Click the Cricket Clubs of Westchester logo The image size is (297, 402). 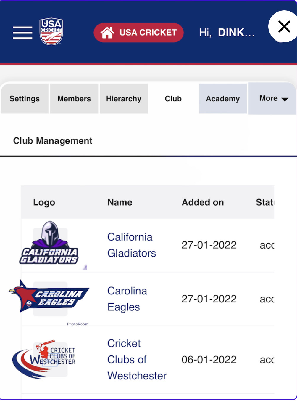click(x=44, y=359)
